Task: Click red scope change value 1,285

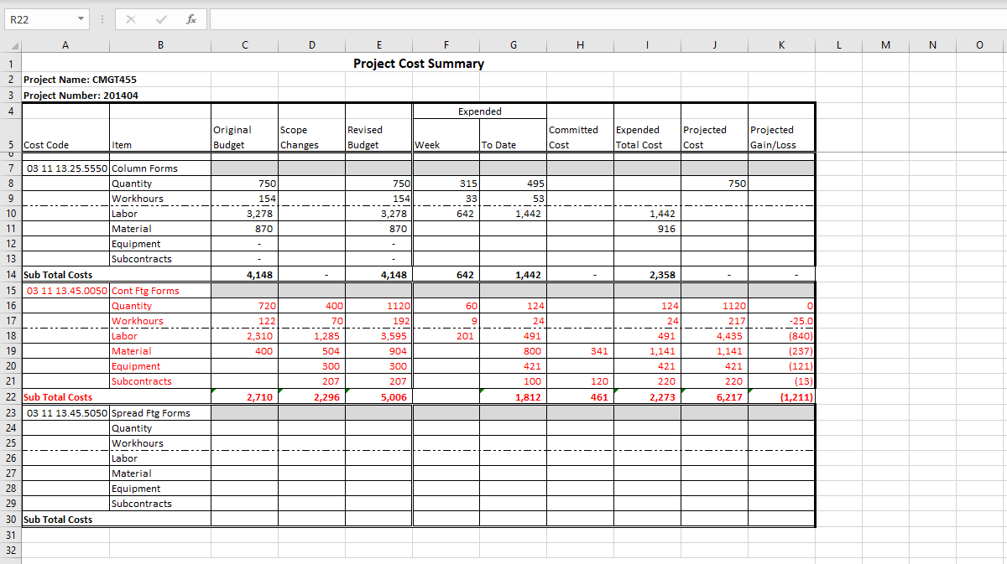Action: [x=311, y=336]
